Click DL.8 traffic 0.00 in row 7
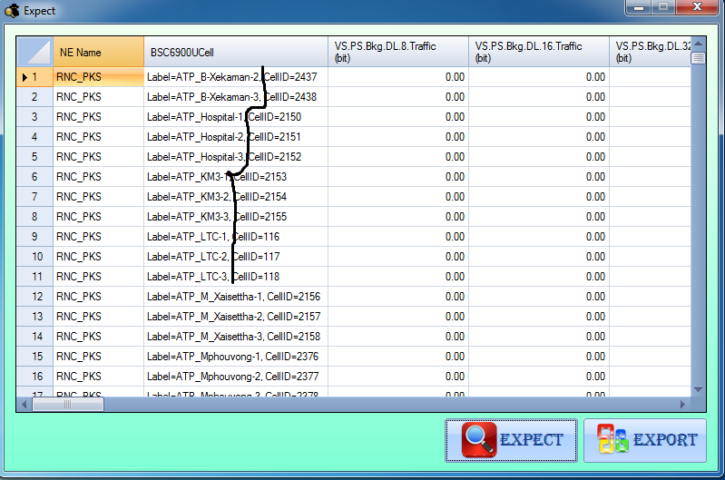The image size is (725, 480). [x=398, y=197]
